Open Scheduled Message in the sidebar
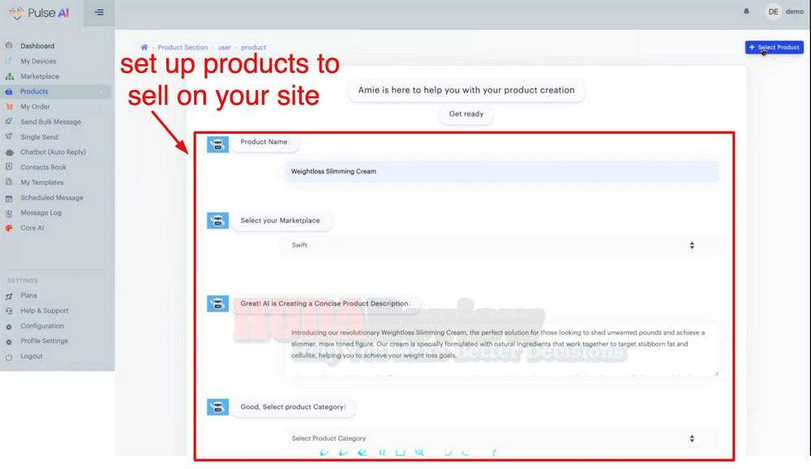 pos(52,198)
